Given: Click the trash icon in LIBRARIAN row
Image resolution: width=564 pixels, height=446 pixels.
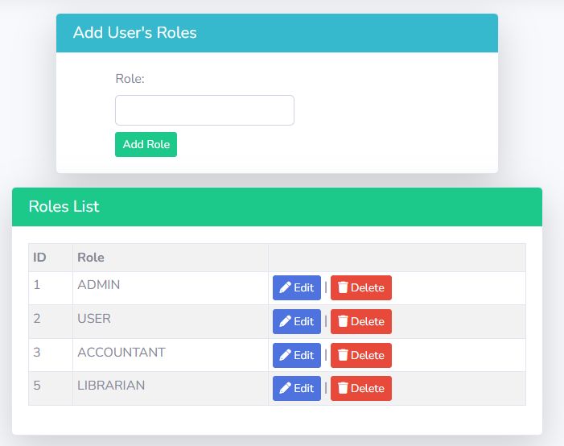Looking at the screenshot, I should tap(343, 389).
